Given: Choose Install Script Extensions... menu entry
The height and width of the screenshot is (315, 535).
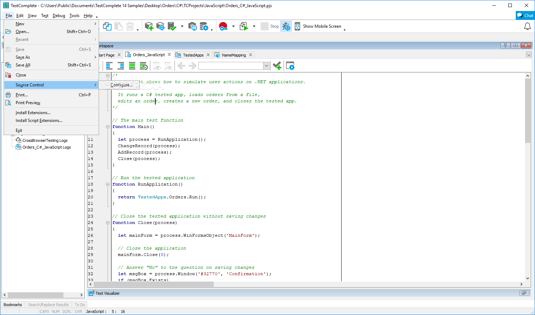Looking at the screenshot, I should [x=51, y=121].
